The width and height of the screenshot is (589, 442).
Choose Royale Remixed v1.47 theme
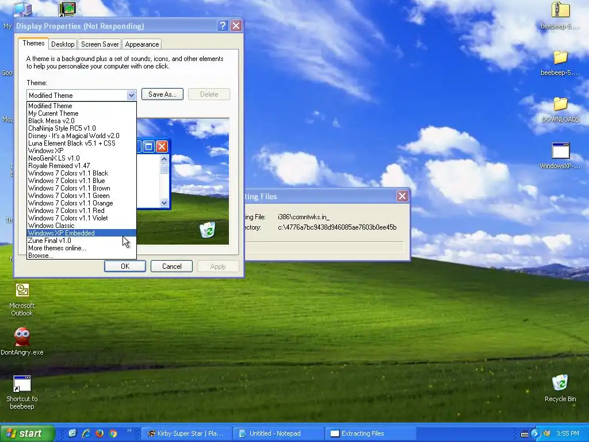[x=82, y=166]
